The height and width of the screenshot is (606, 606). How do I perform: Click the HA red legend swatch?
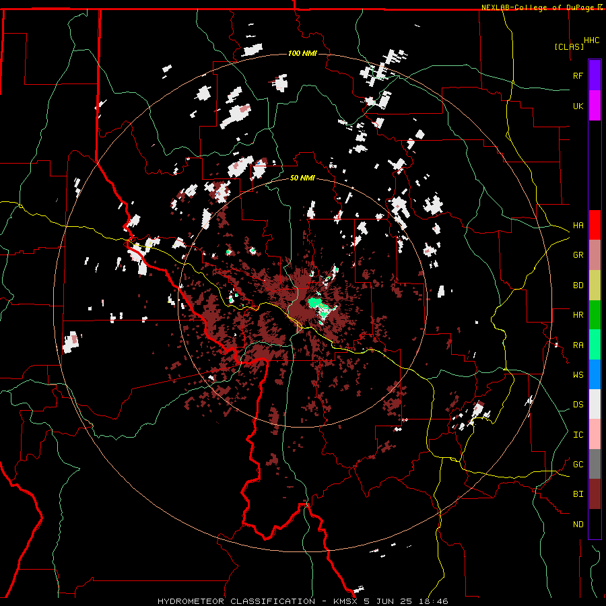[x=595, y=225]
